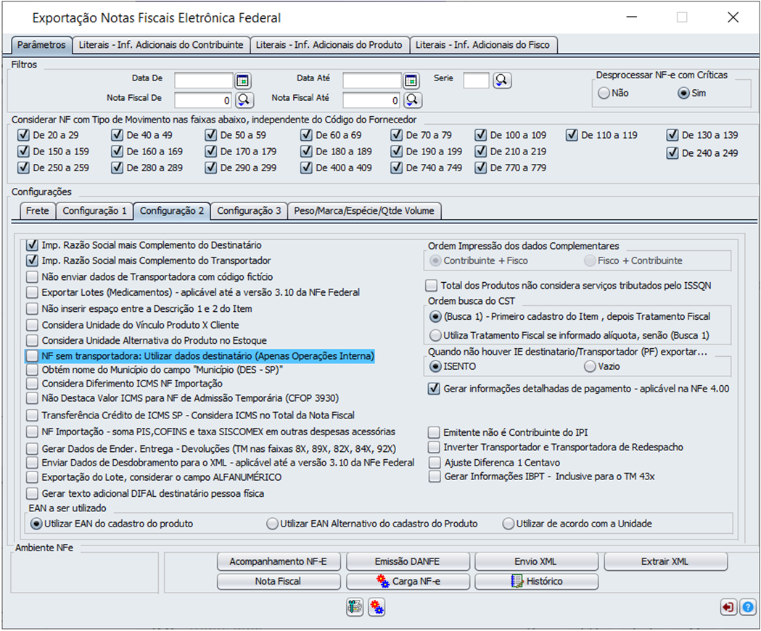761x631 pixels.
Task: Open the Nota Fiscal button
Action: 279,581
